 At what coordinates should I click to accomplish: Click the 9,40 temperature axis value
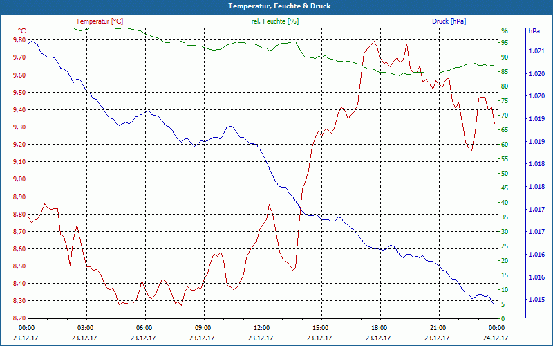click(x=19, y=110)
